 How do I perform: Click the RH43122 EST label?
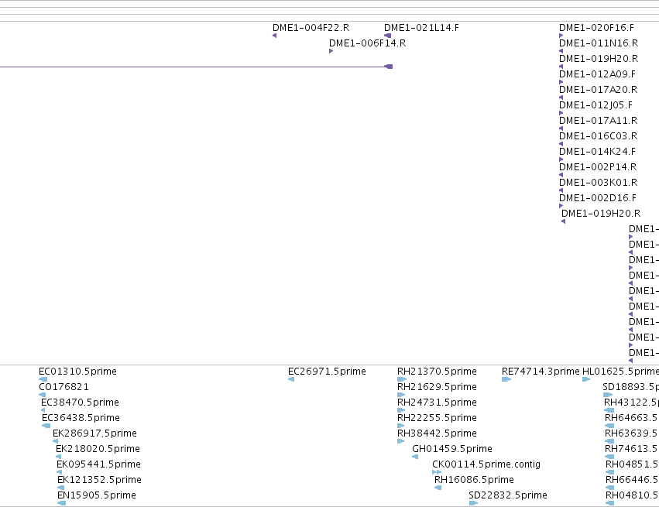point(631,403)
